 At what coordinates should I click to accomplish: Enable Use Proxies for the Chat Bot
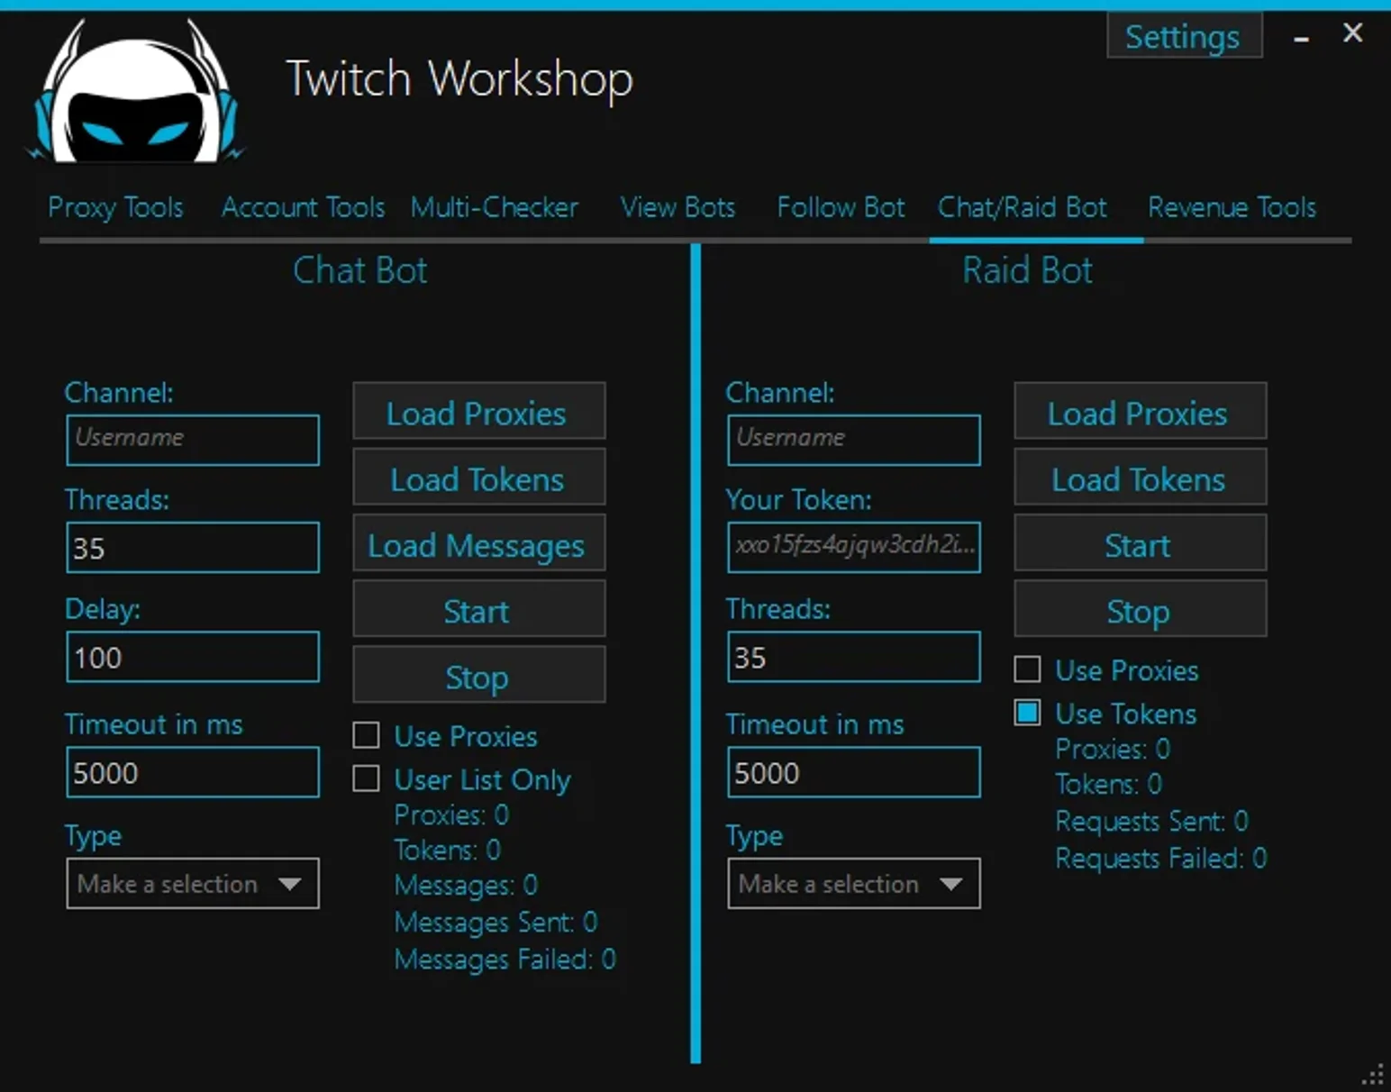[x=367, y=735]
